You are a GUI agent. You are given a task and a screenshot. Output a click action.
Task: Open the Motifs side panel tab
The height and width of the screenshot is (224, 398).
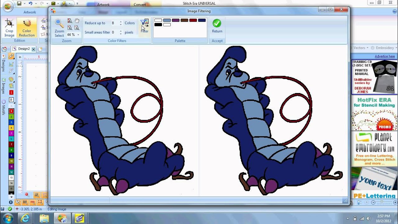[3, 107]
